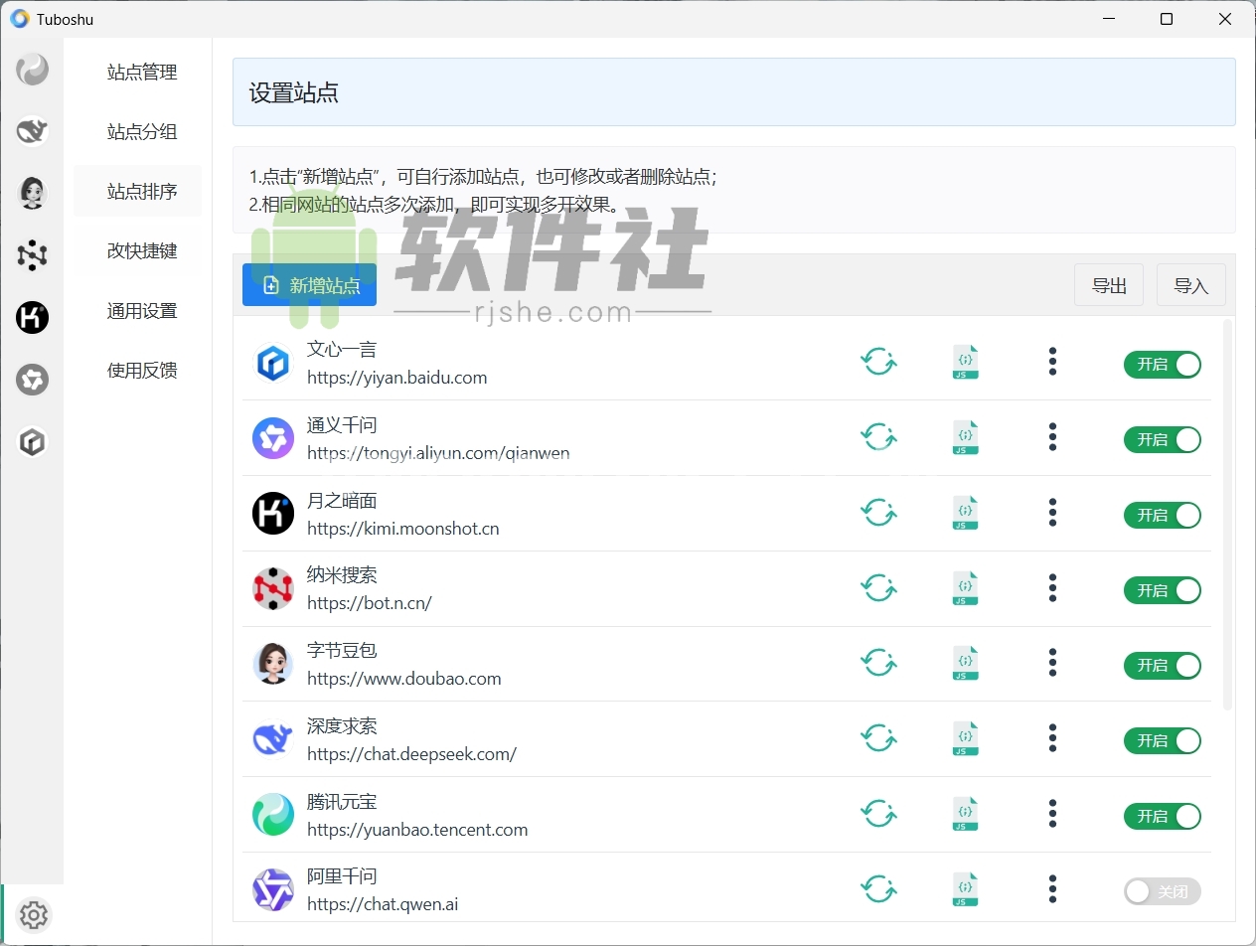
Task: Click the 字节豆包 avatar icon
Action: click(273, 664)
